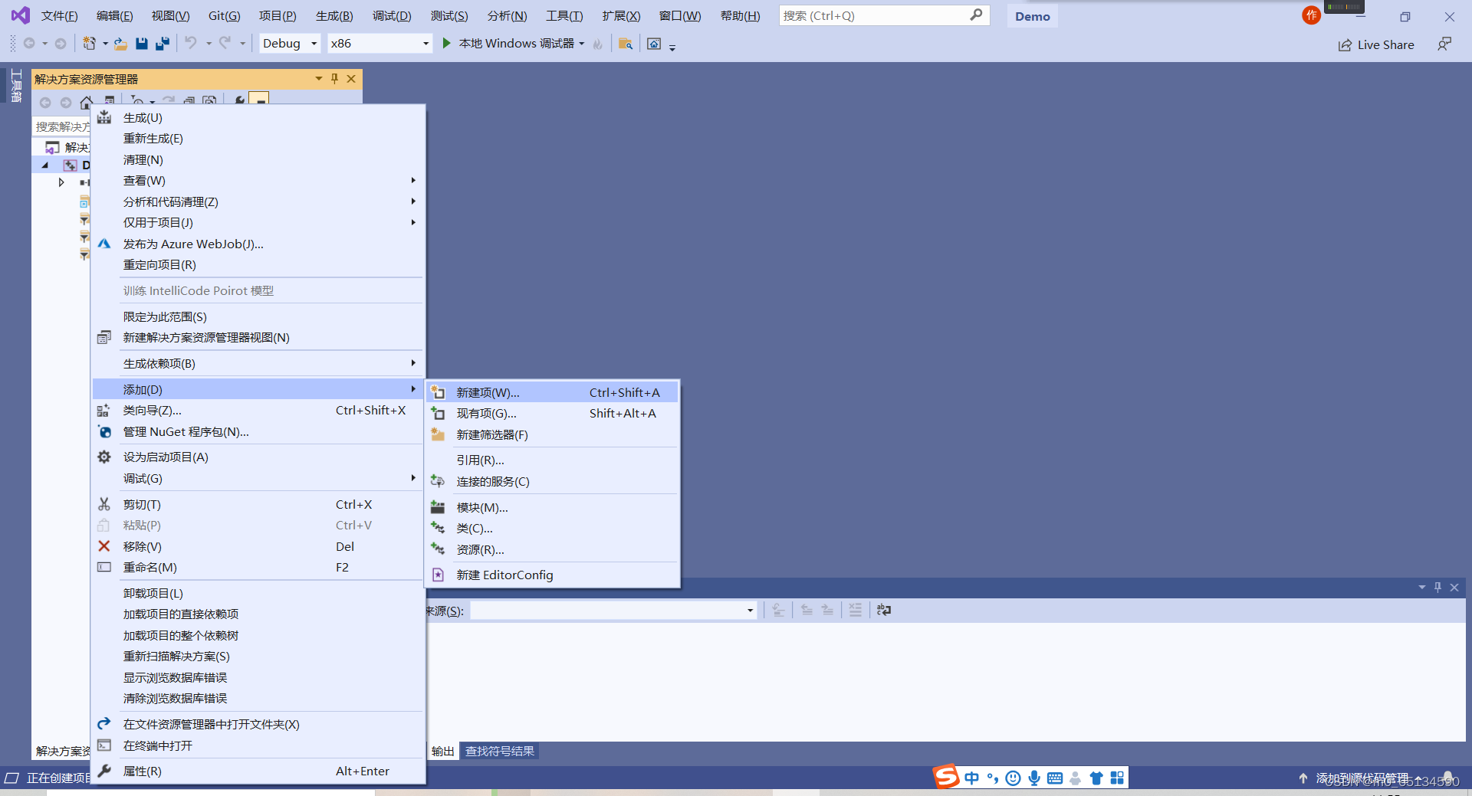The height and width of the screenshot is (796, 1472).
Task: Select 现有项(G)... from Add submenu
Action: [x=553, y=413]
